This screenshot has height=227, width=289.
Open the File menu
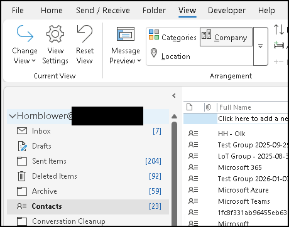(x=18, y=10)
